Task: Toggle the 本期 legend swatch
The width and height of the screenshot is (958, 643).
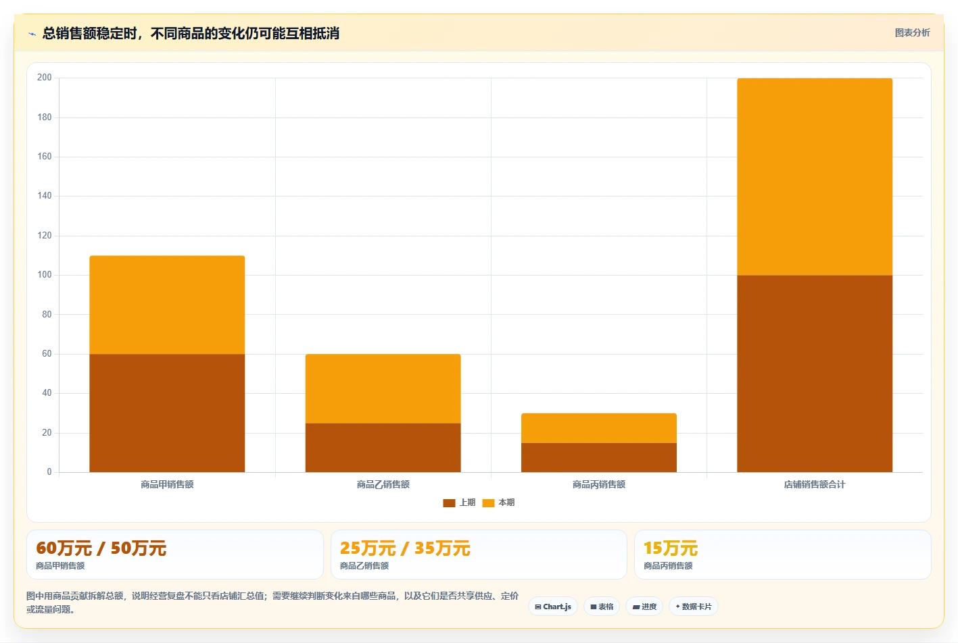Action: pyautogui.click(x=488, y=503)
